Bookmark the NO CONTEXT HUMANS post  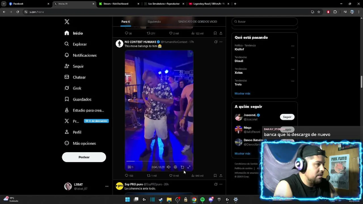215,176
